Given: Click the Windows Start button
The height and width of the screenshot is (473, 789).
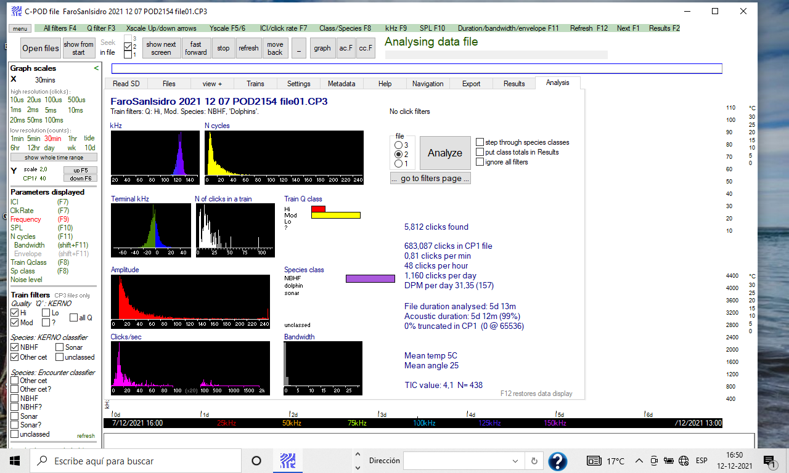Looking at the screenshot, I should [x=15, y=461].
